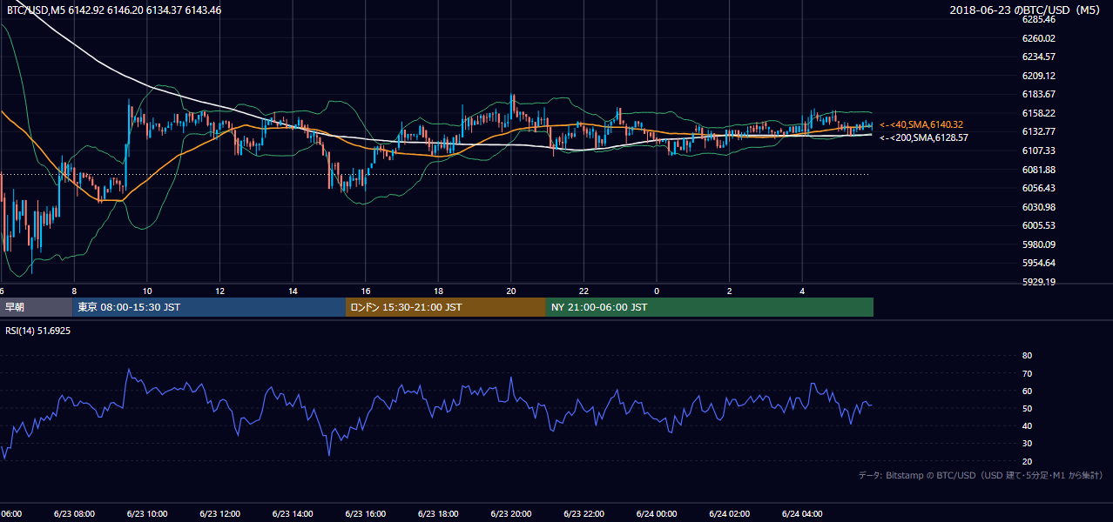Viewport: 1113px width, 522px height.
Task: Click the 6/23 22:00 time label
Action: click(x=583, y=514)
